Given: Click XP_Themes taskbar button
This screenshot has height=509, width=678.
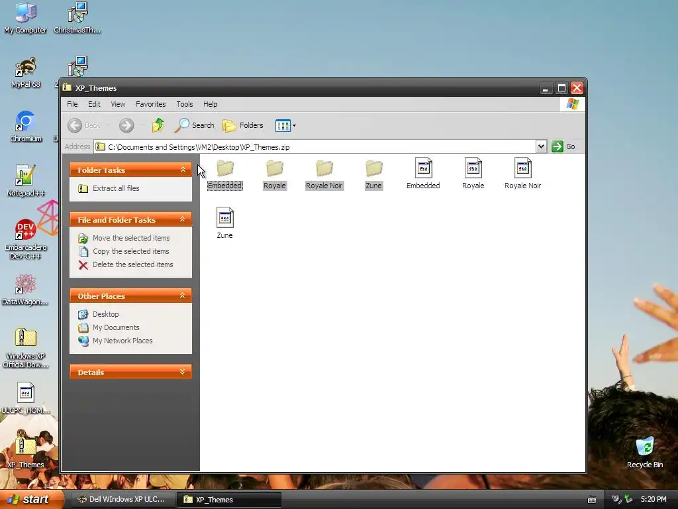Looking at the screenshot, I should tap(229, 500).
